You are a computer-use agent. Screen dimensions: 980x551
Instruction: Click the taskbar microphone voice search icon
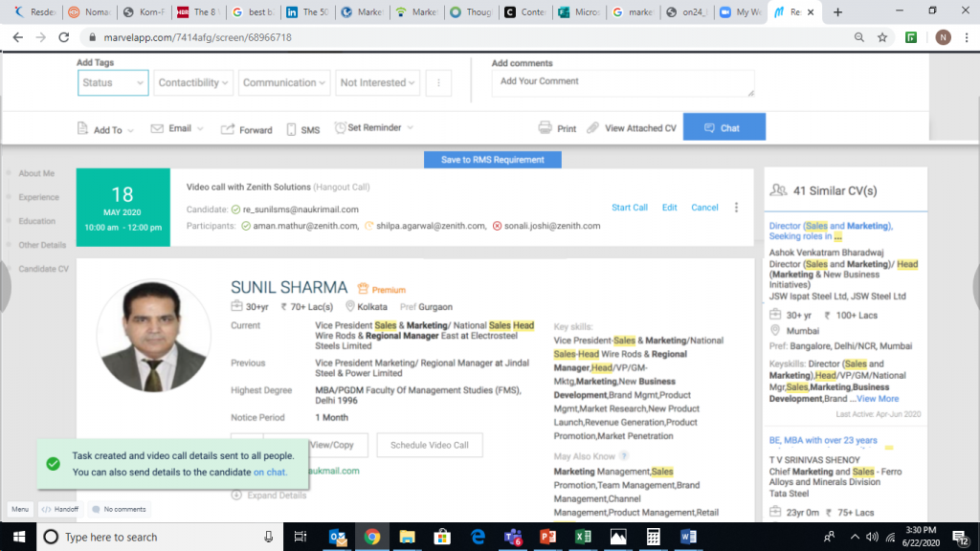point(268,537)
